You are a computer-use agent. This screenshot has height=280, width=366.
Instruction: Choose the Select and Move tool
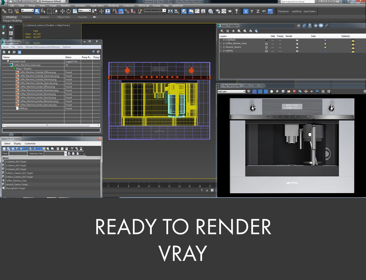[x=63, y=11]
